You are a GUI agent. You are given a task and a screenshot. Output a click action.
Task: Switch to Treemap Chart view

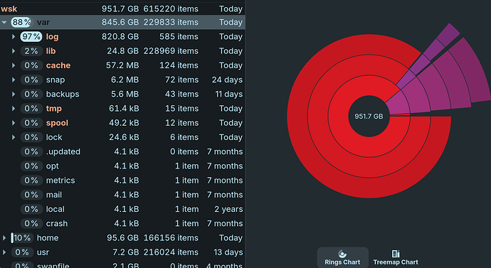tap(396, 257)
